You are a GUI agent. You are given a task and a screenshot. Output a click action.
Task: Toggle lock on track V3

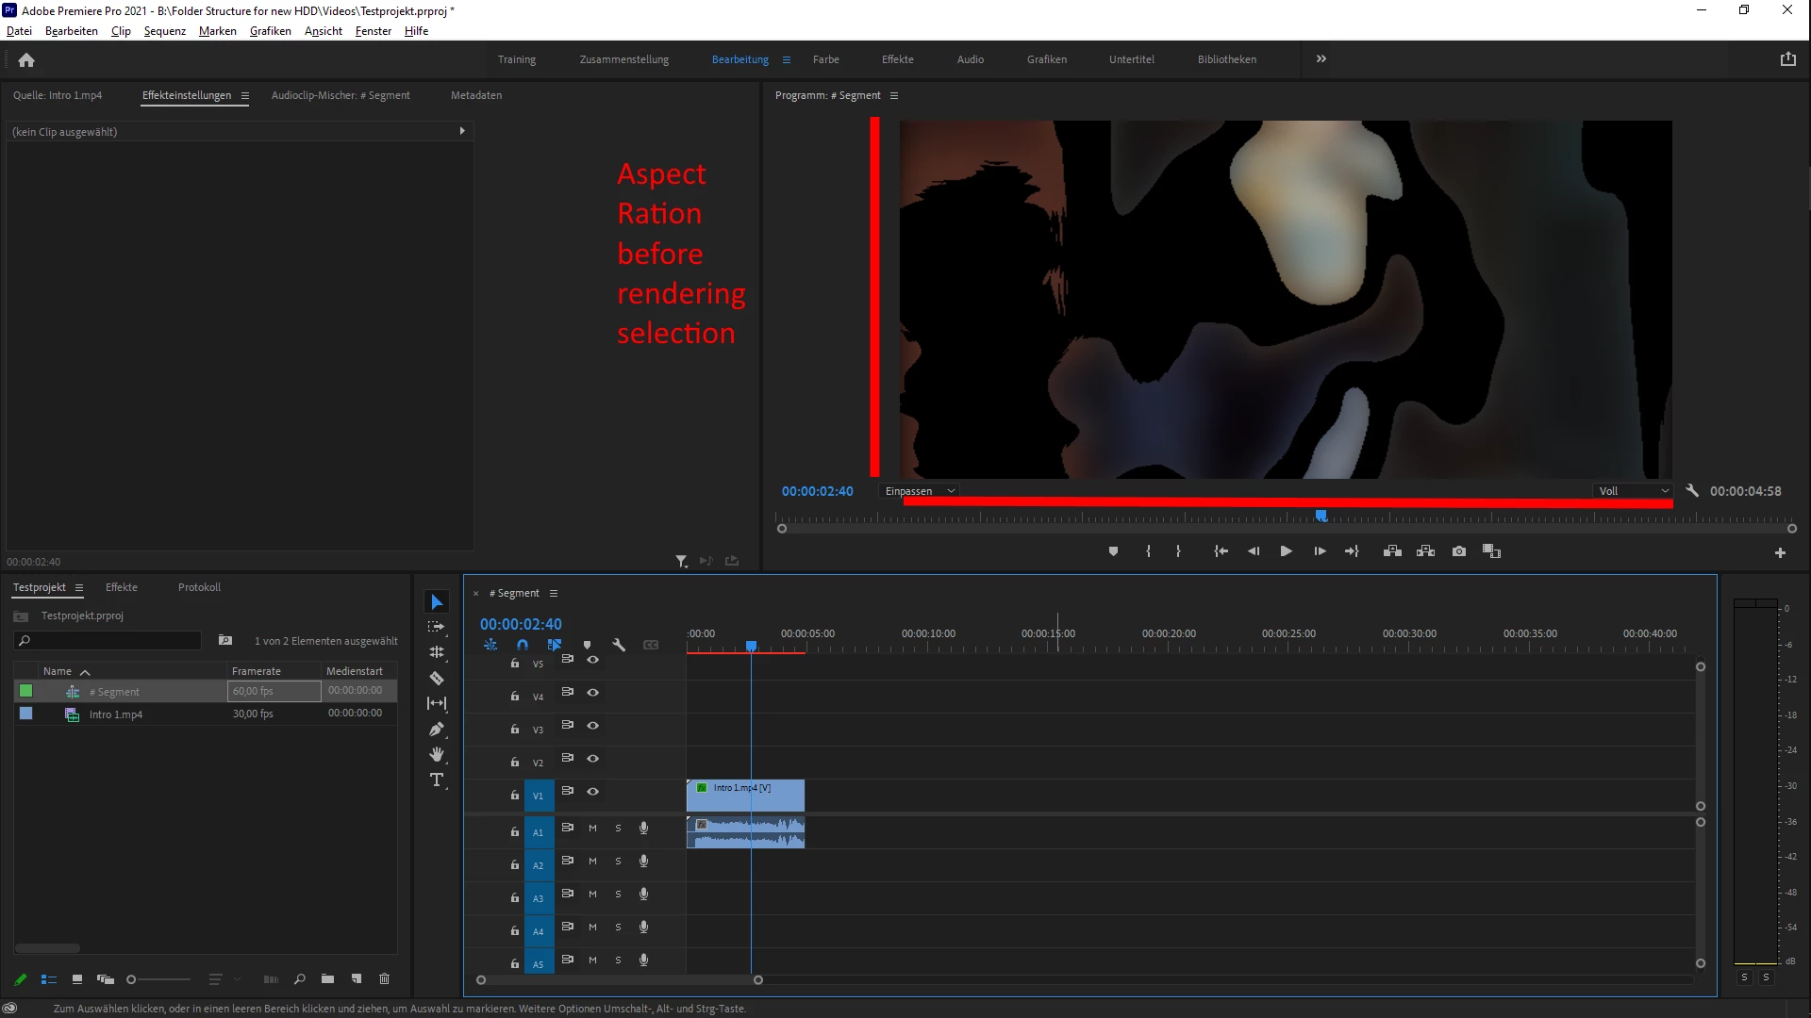pos(514,729)
